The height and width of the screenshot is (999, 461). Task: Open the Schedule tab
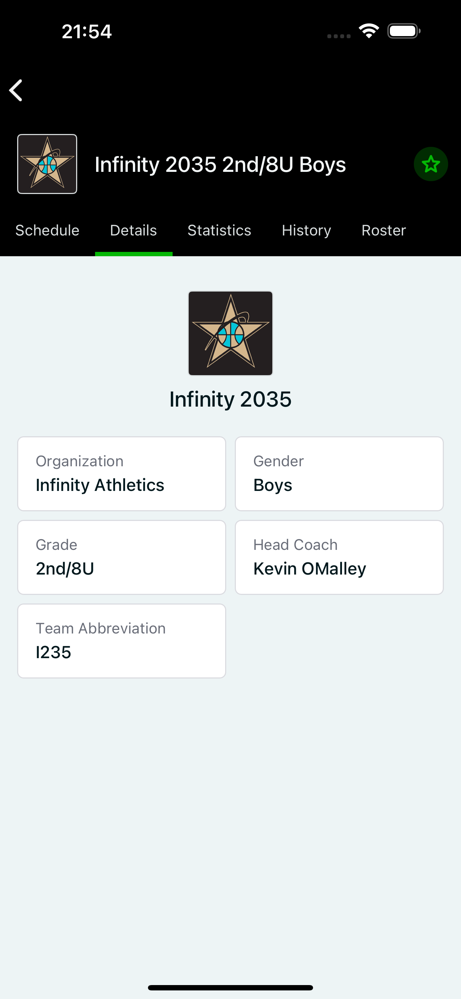[x=47, y=230]
